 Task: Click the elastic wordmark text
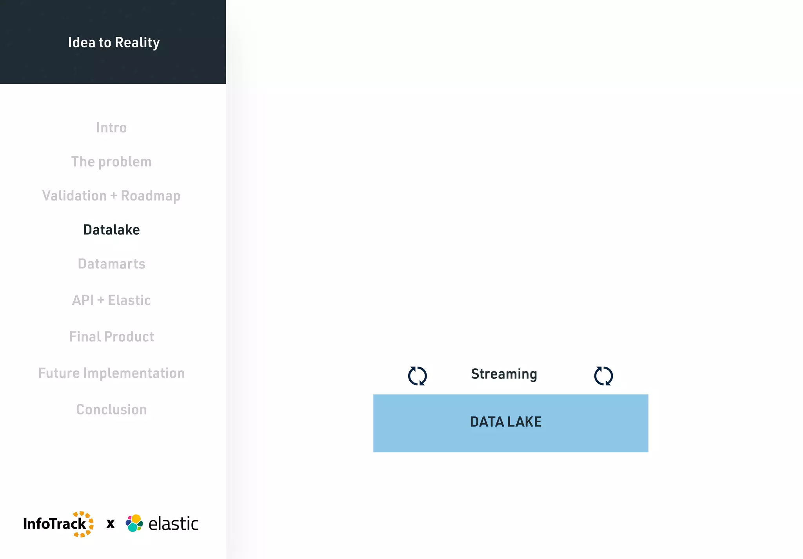(x=173, y=524)
